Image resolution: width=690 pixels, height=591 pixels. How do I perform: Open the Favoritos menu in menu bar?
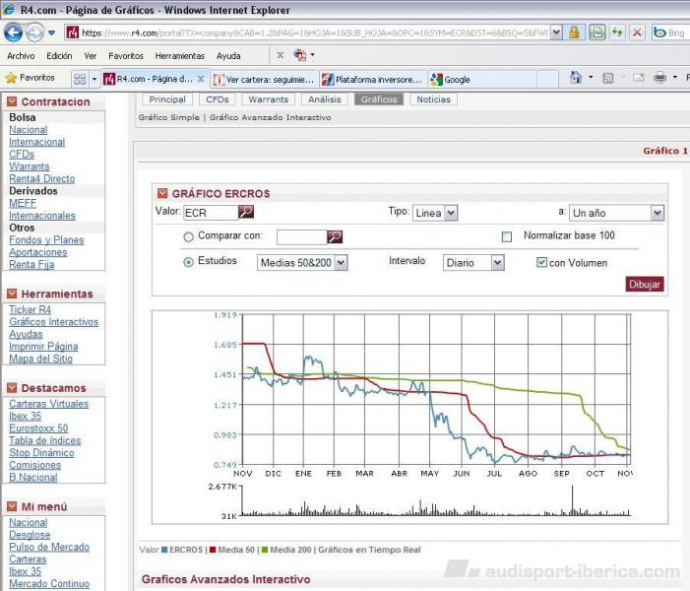126,56
